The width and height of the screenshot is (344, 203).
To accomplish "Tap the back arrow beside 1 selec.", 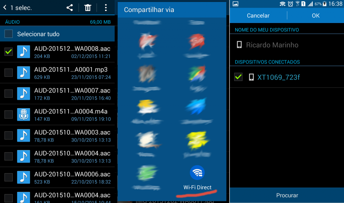I will [x=5, y=8].
